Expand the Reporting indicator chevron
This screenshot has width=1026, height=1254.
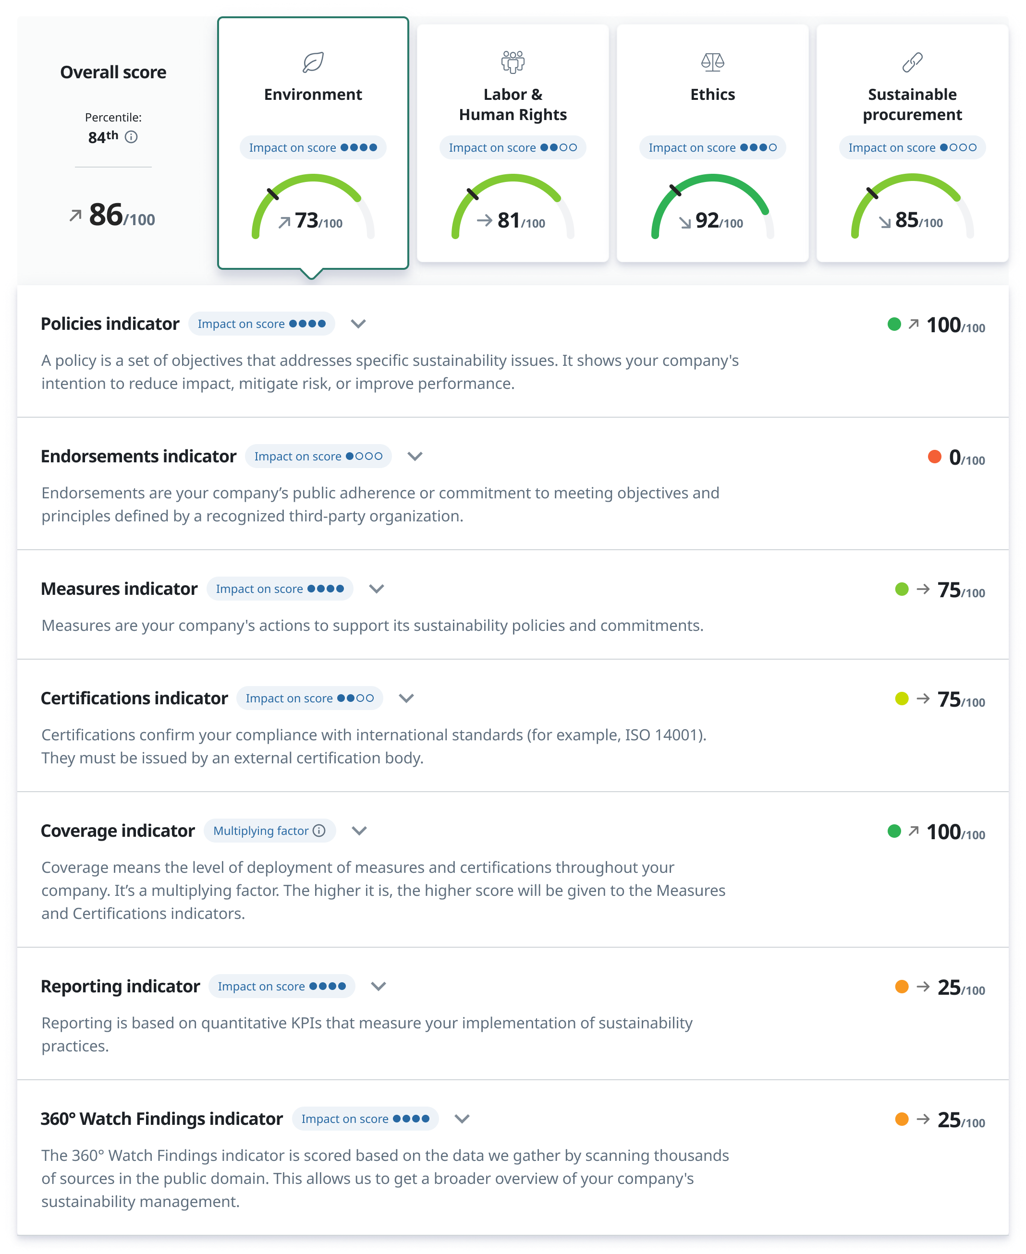point(378,987)
